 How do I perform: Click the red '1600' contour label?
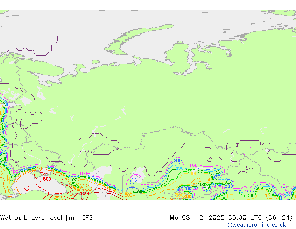click(x=85, y=193)
